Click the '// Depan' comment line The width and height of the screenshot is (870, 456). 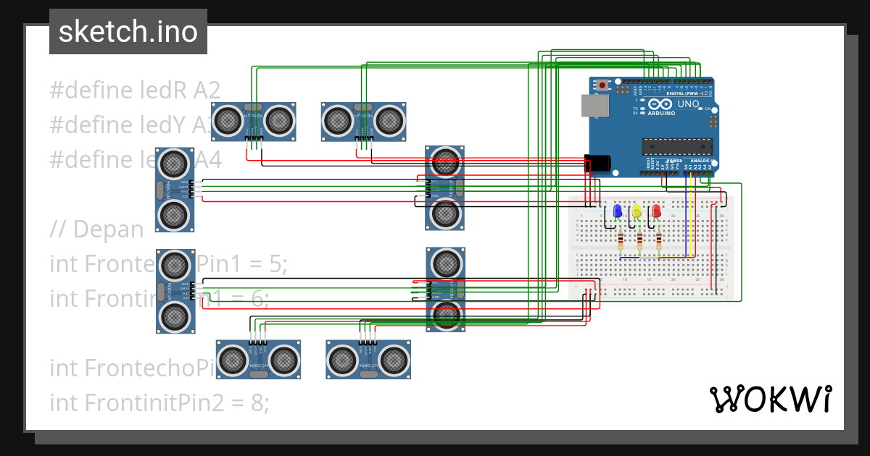97,229
